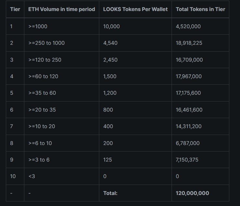The width and height of the screenshot is (240, 206).
Task: Click the >=250 to 1000 volume cell
Action: [x=62, y=43]
